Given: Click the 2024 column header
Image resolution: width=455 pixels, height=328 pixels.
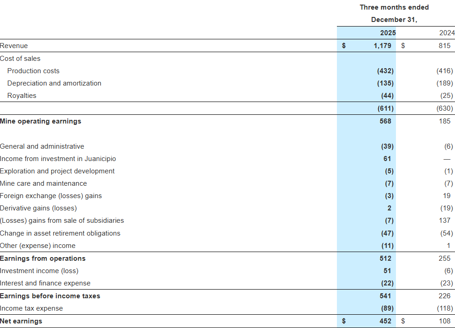Looking at the screenshot, I should pyautogui.click(x=447, y=33).
